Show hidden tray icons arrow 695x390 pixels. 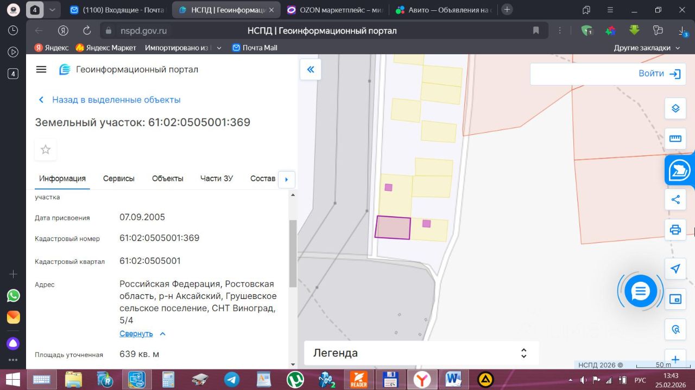571,379
